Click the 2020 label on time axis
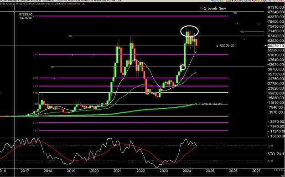This screenshot has width=285, height=177. (x=94, y=171)
